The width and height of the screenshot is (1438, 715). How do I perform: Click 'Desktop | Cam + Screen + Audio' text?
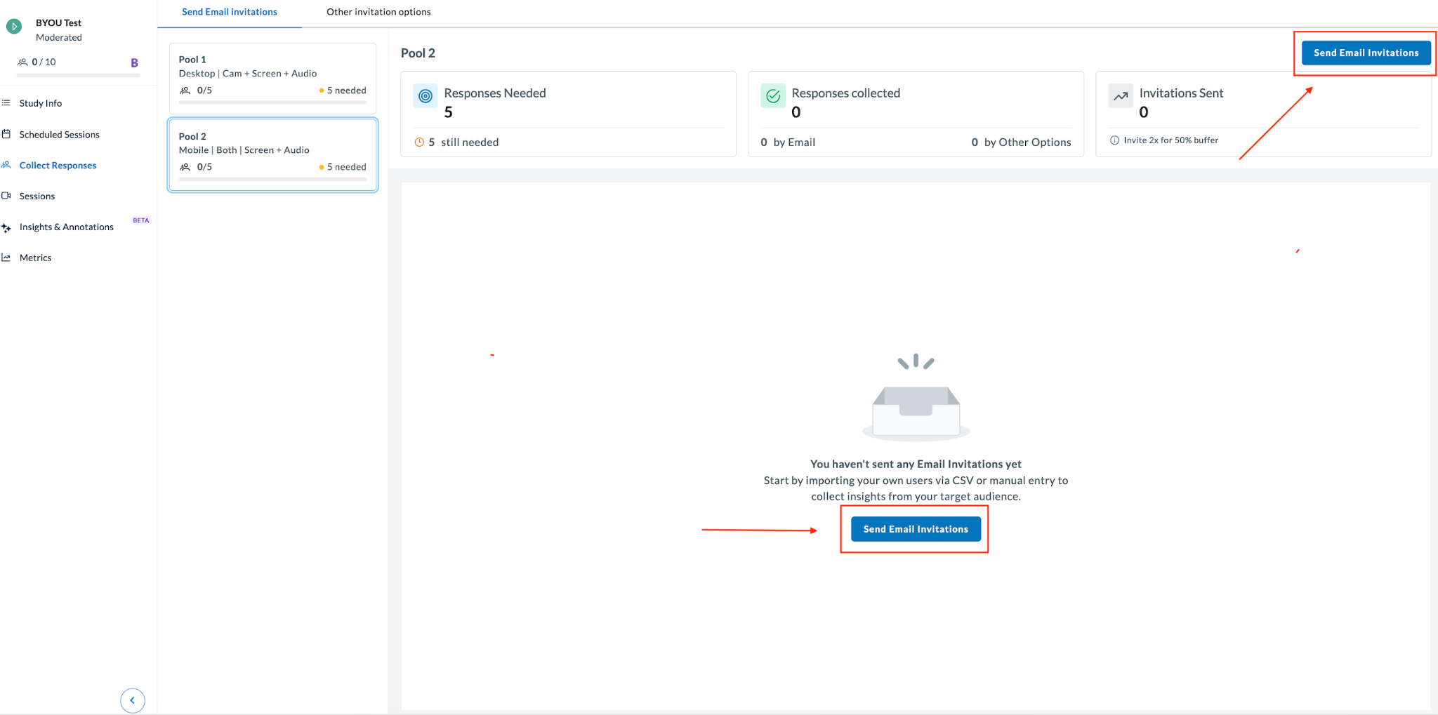[x=248, y=74]
